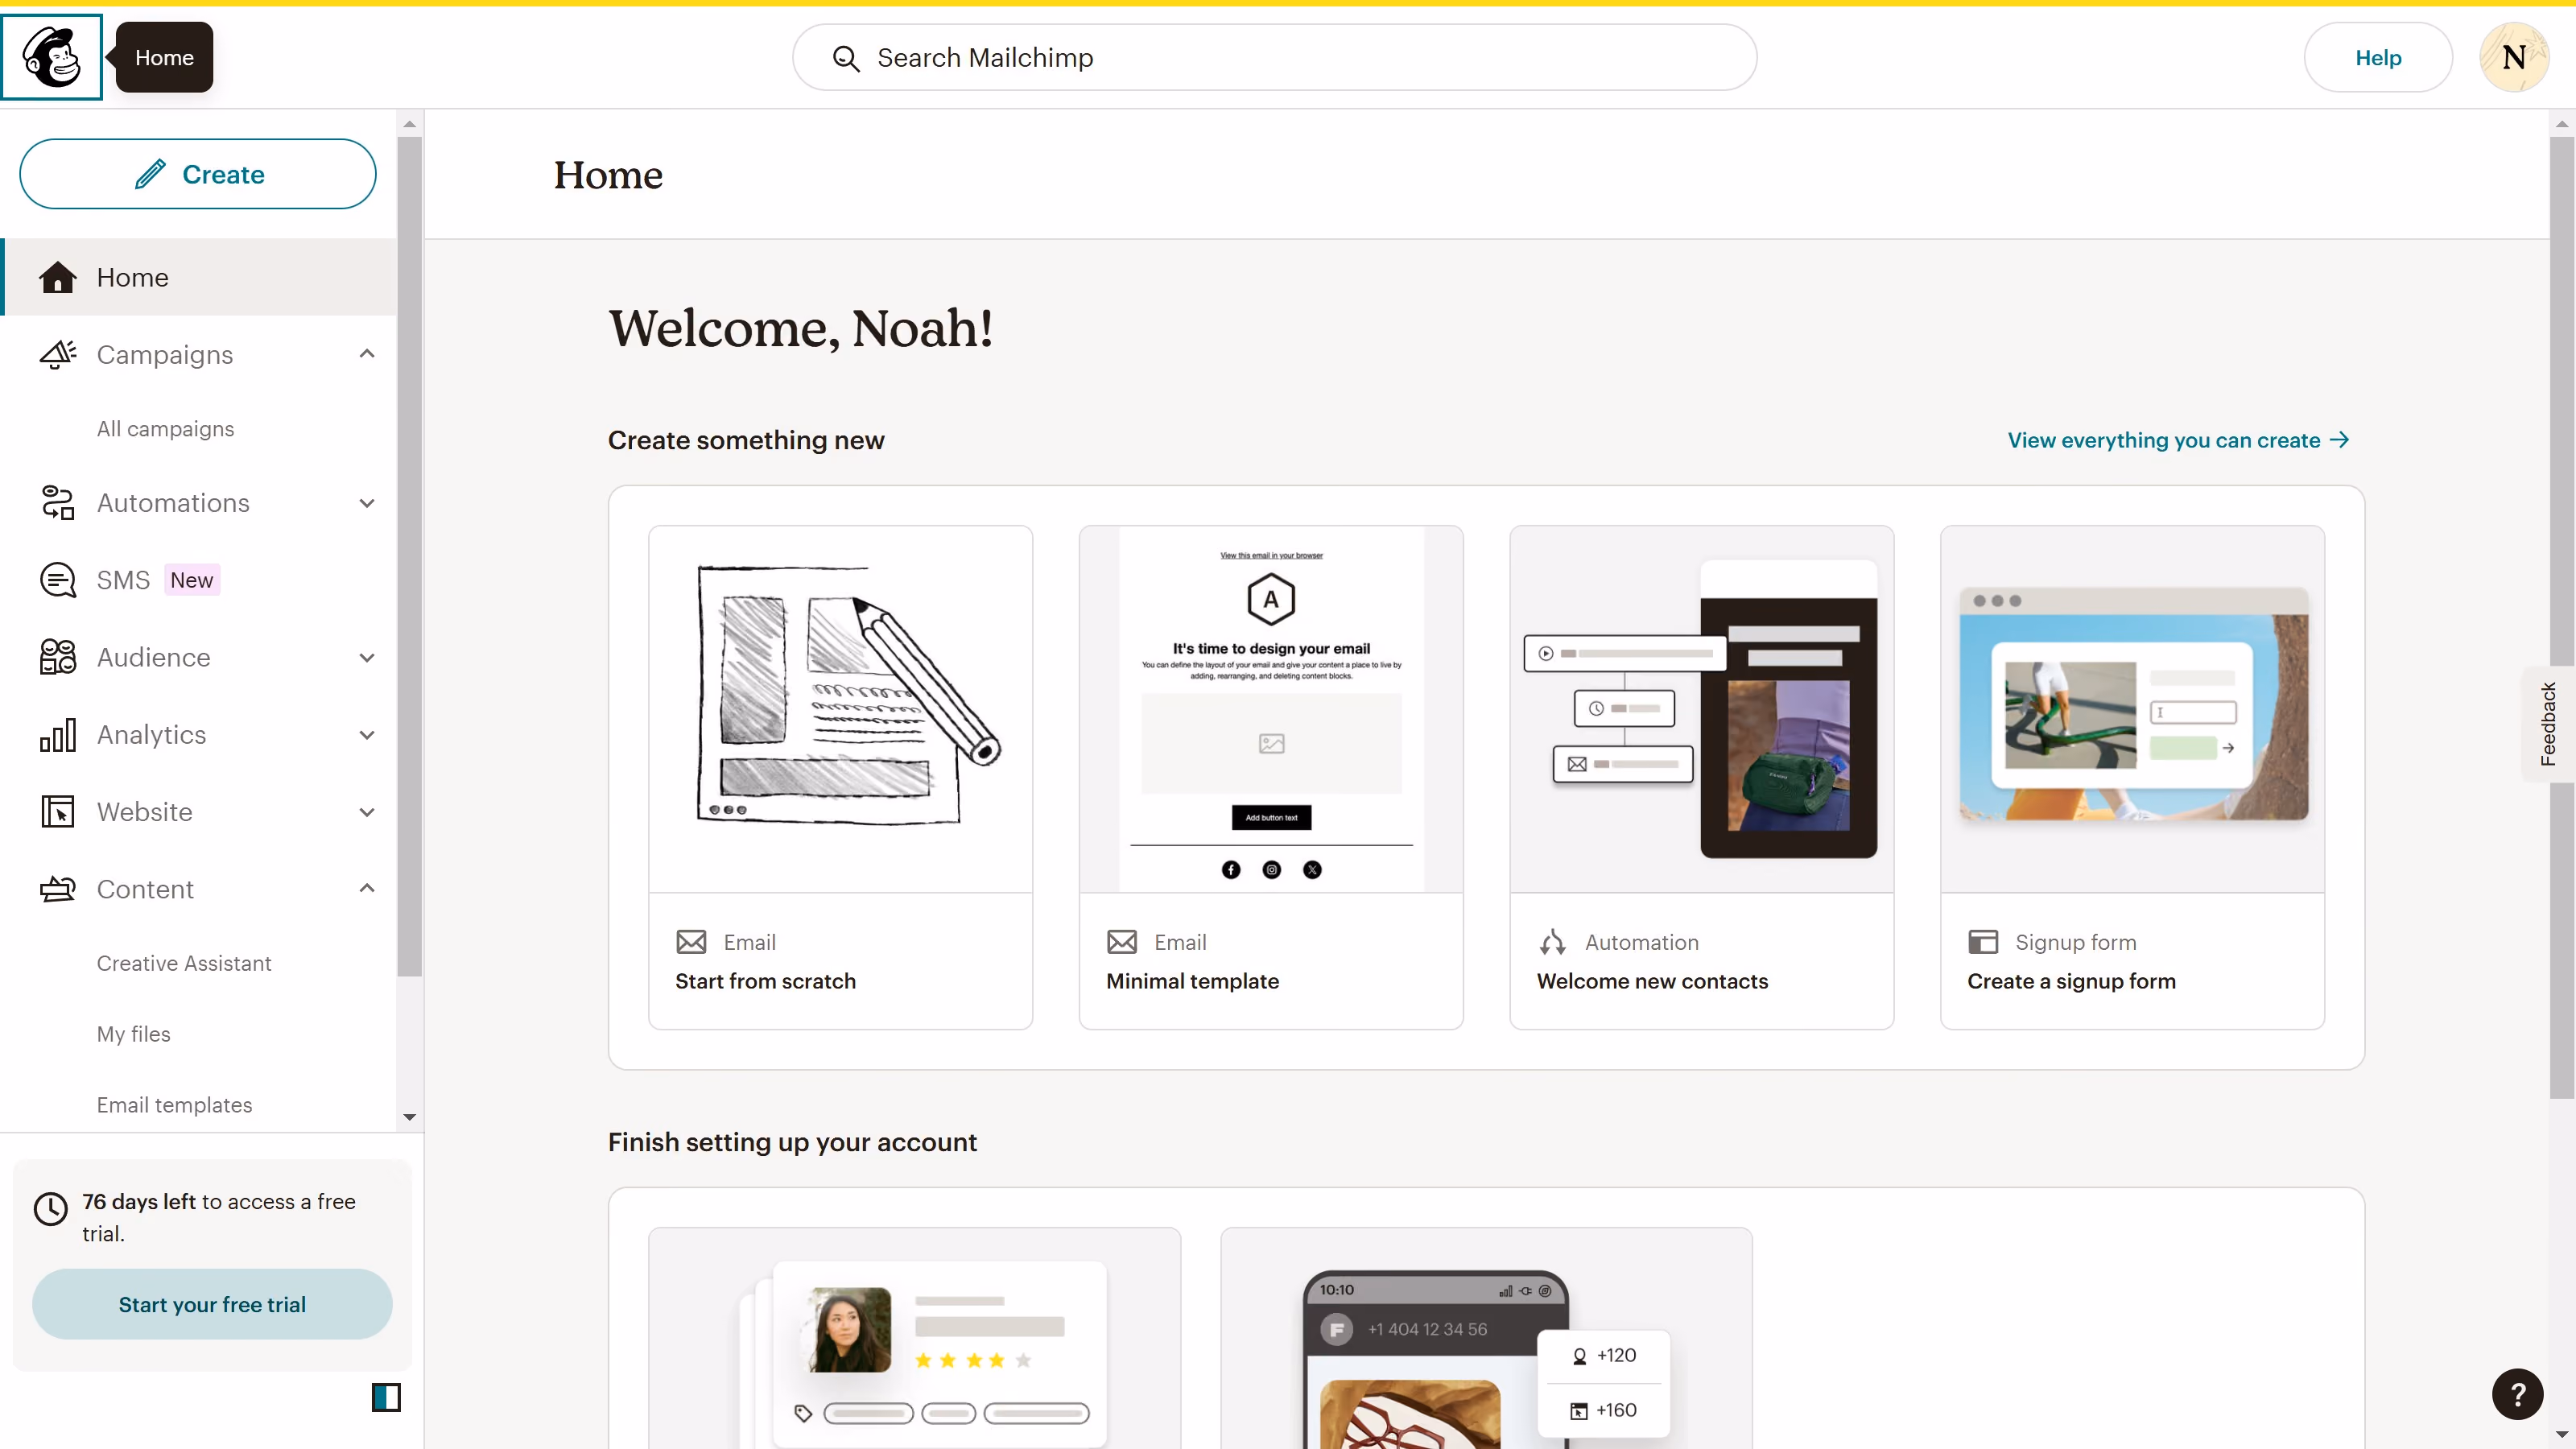This screenshot has height=1449, width=2576.
Task: Click Automation icon on Welcome new contacts card
Action: click(x=1552, y=942)
